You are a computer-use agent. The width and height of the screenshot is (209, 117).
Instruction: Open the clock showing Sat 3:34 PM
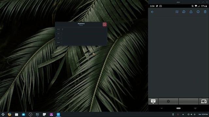tap(203, 114)
